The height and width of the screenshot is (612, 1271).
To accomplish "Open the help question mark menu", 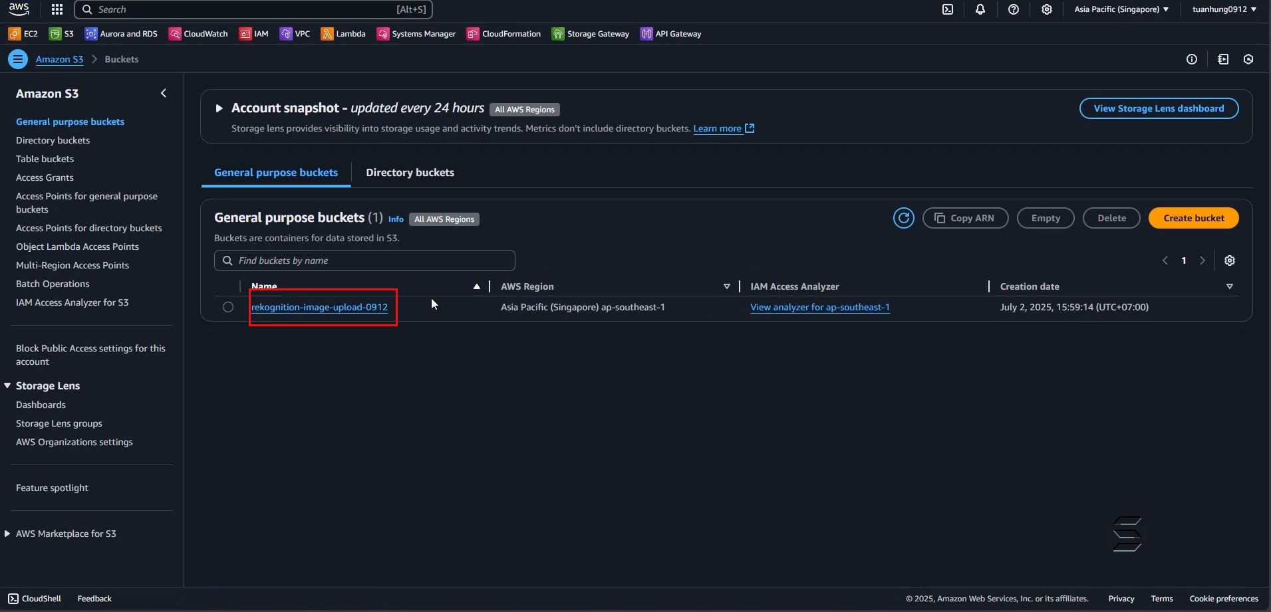I will click(x=1014, y=9).
